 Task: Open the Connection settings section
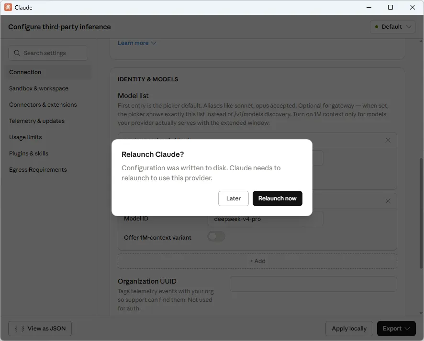pyautogui.click(x=49, y=72)
